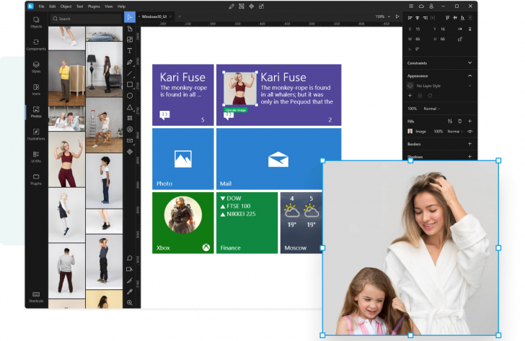Create a new layer style with plus
The height and width of the screenshot is (341, 525).
click(x=410, y=96)
